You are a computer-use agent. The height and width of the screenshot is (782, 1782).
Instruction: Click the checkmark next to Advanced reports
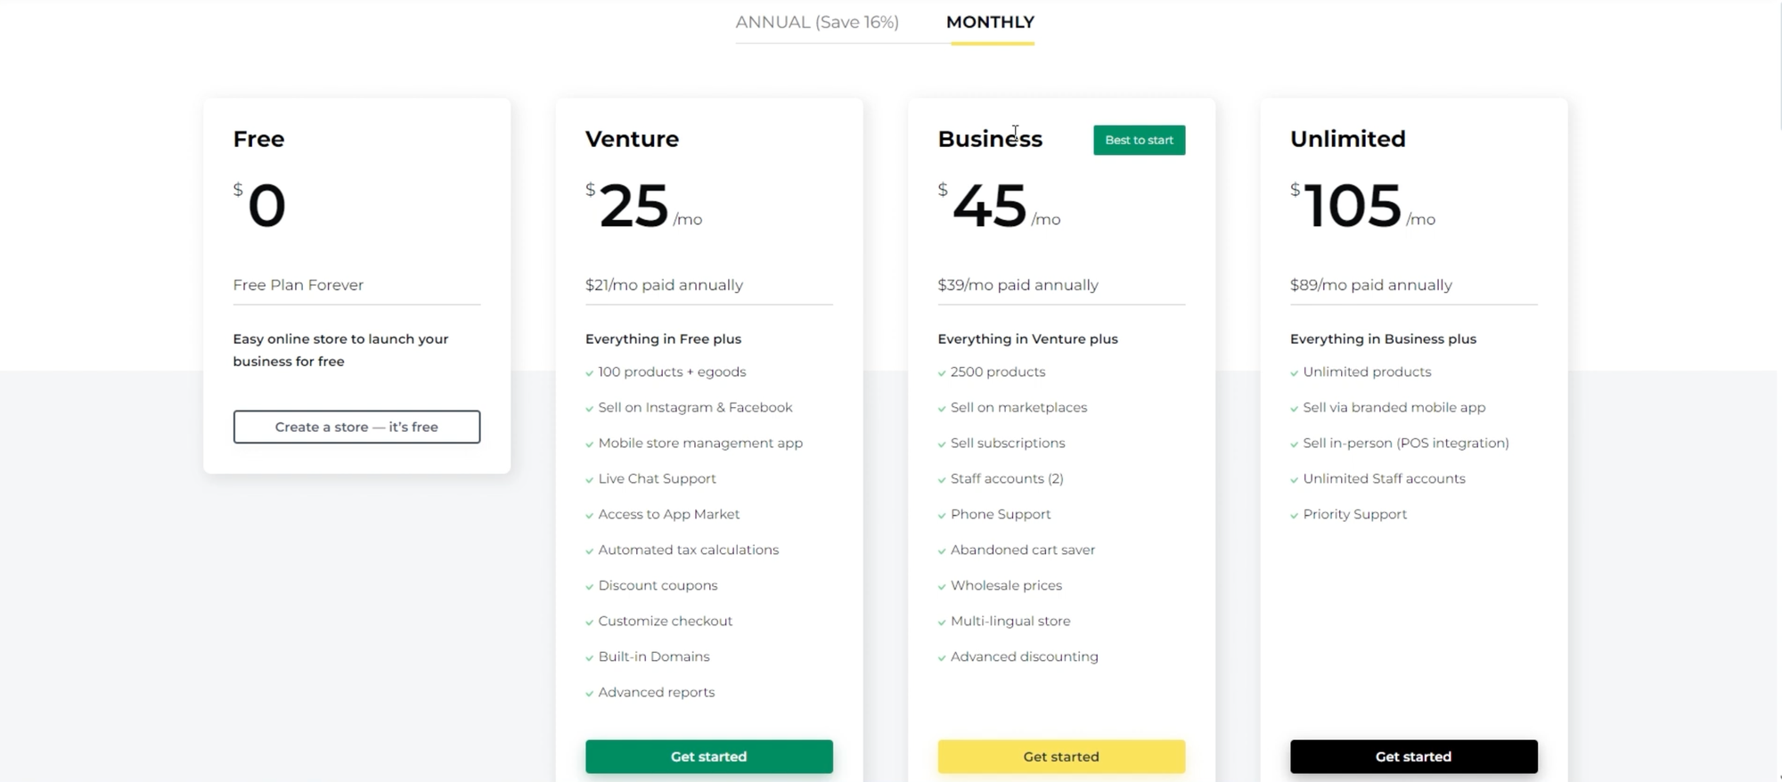[589, 693]
